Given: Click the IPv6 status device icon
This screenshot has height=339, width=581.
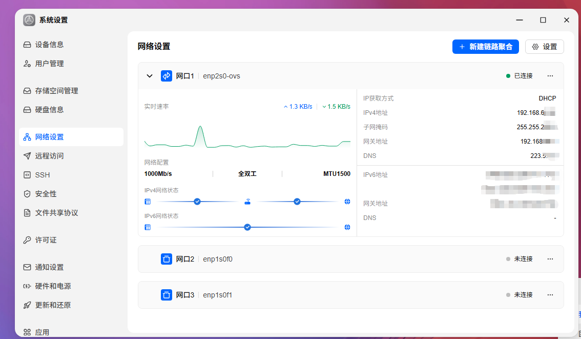Looking at the screenshot, I should [148, 227].
